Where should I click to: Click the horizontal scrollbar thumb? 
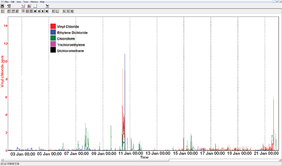[86, 160]
